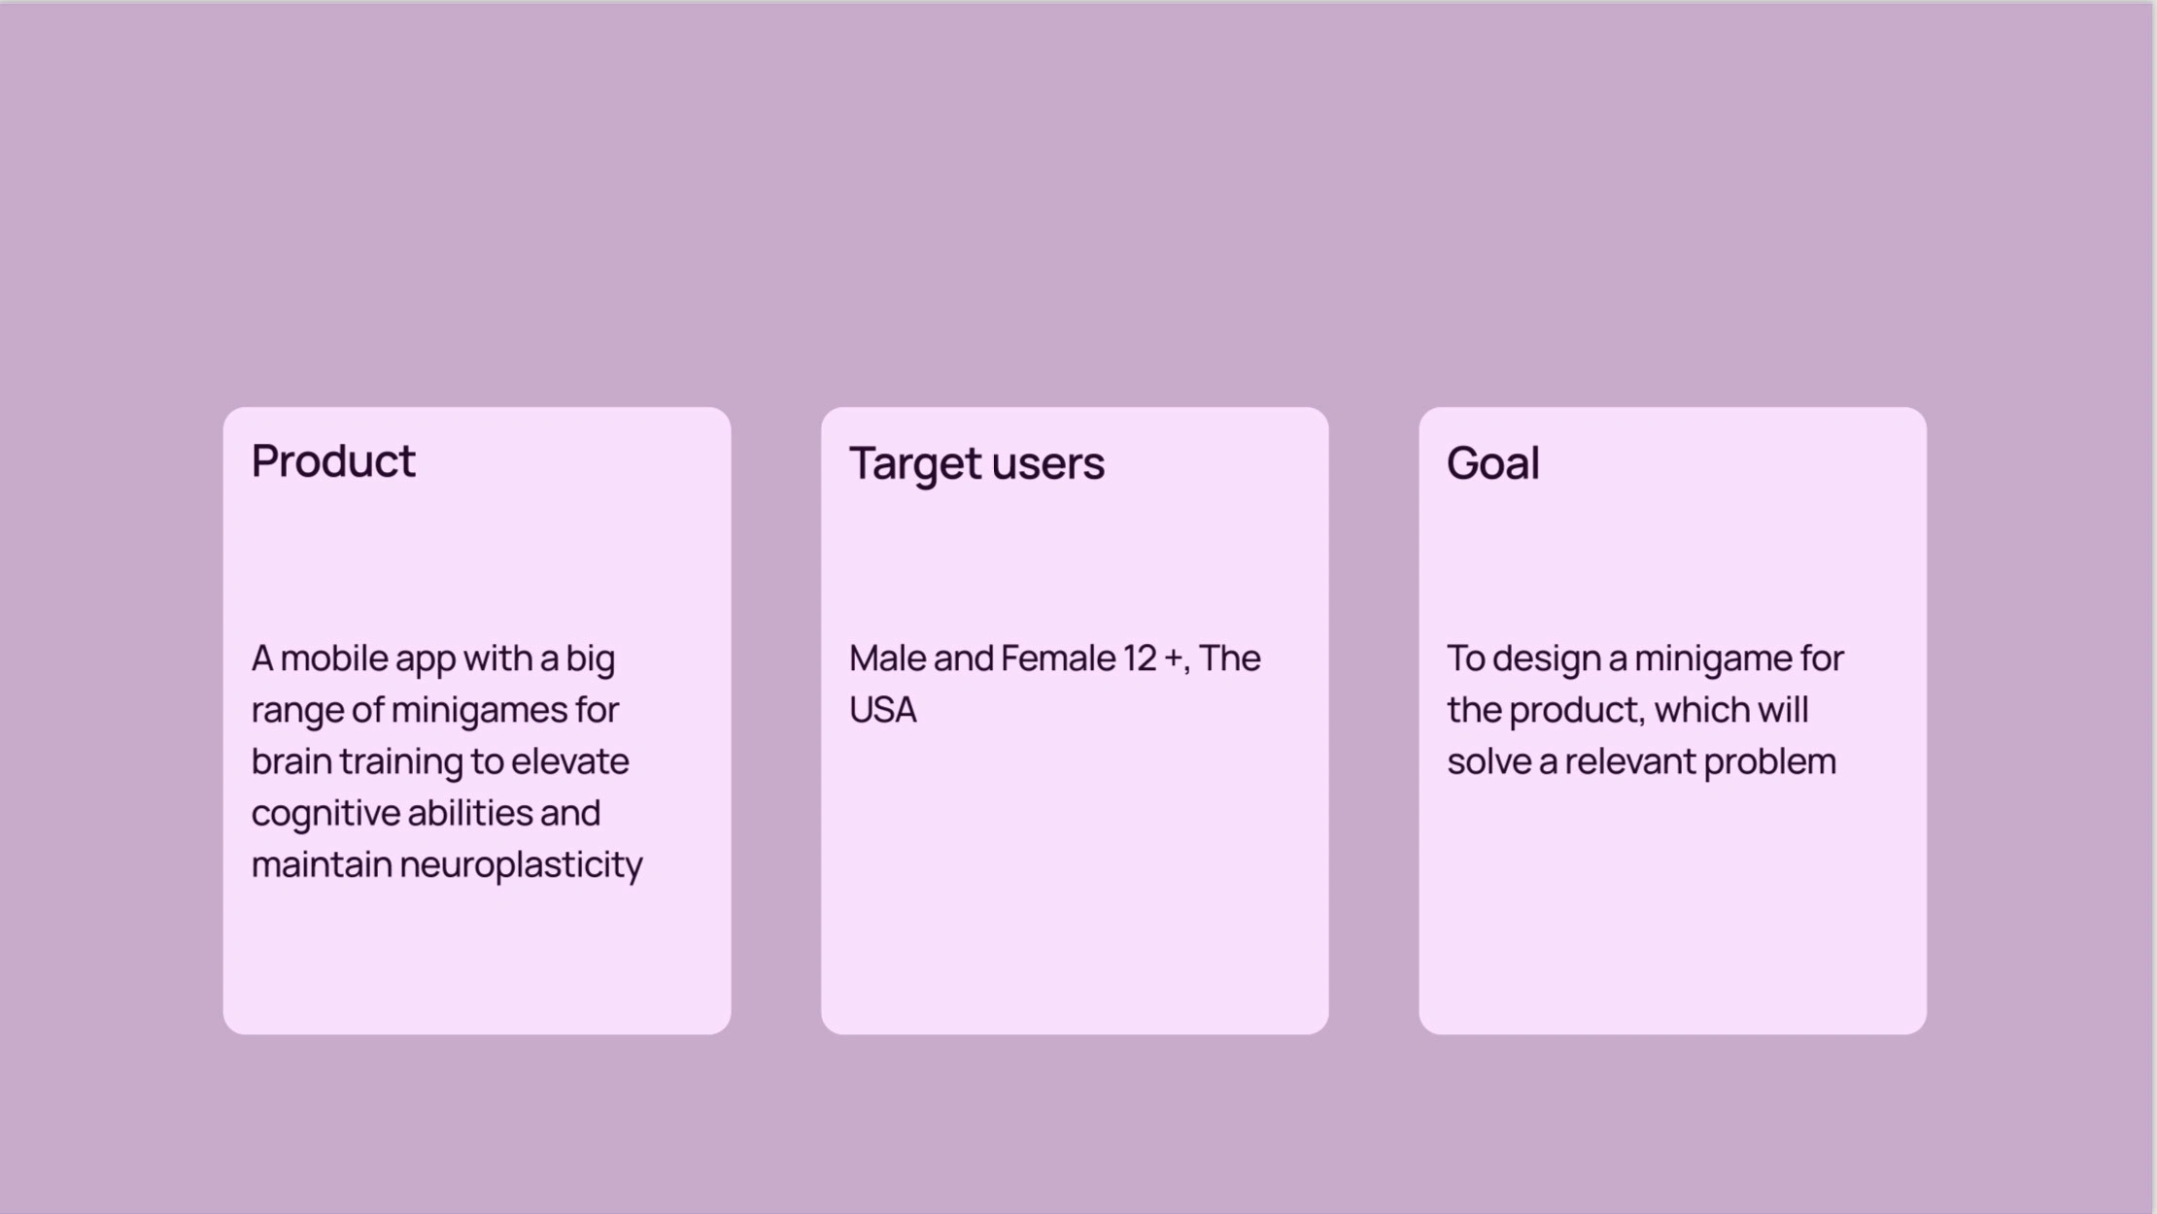Click the word "elevate" in Product card
The image size is (2157, 1214).
(x=569, y=761)
